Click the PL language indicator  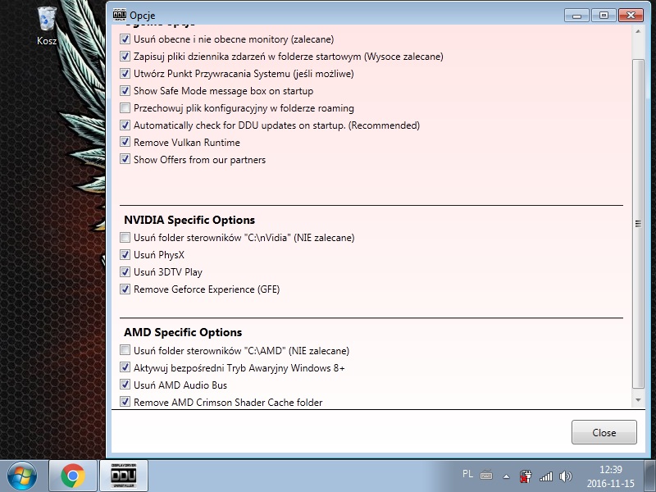[469, 474]
